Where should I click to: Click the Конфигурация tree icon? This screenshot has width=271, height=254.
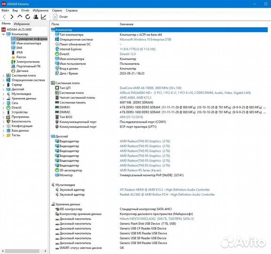pos(8,126)
